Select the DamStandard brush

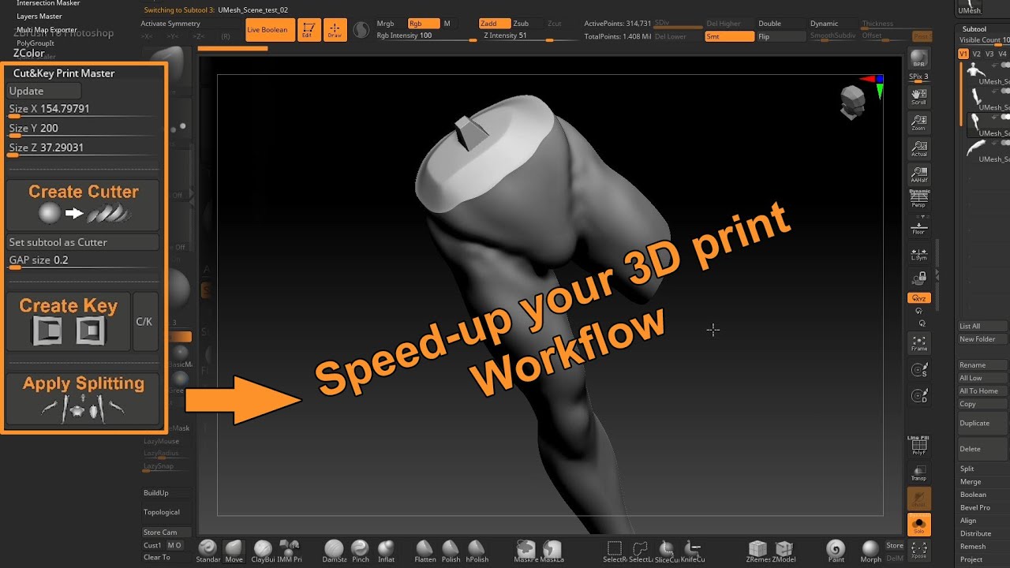[x=335, y=551]
